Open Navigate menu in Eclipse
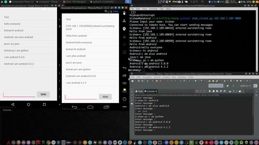The height and width of the screenshot is (145, 259). coord(147,77)
